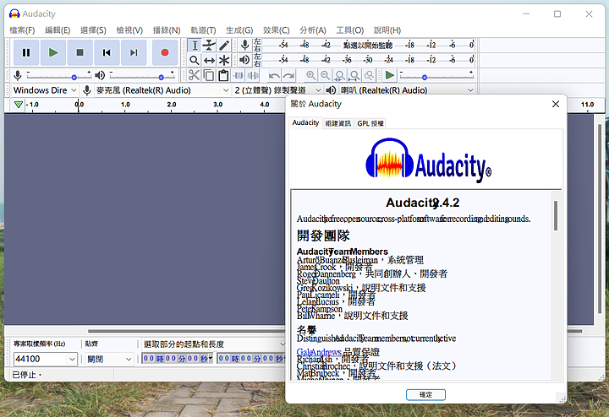The width and height of the screenshot is (609, 417).
Task: Start recording with the red Record button
Action: coord(165,52)
